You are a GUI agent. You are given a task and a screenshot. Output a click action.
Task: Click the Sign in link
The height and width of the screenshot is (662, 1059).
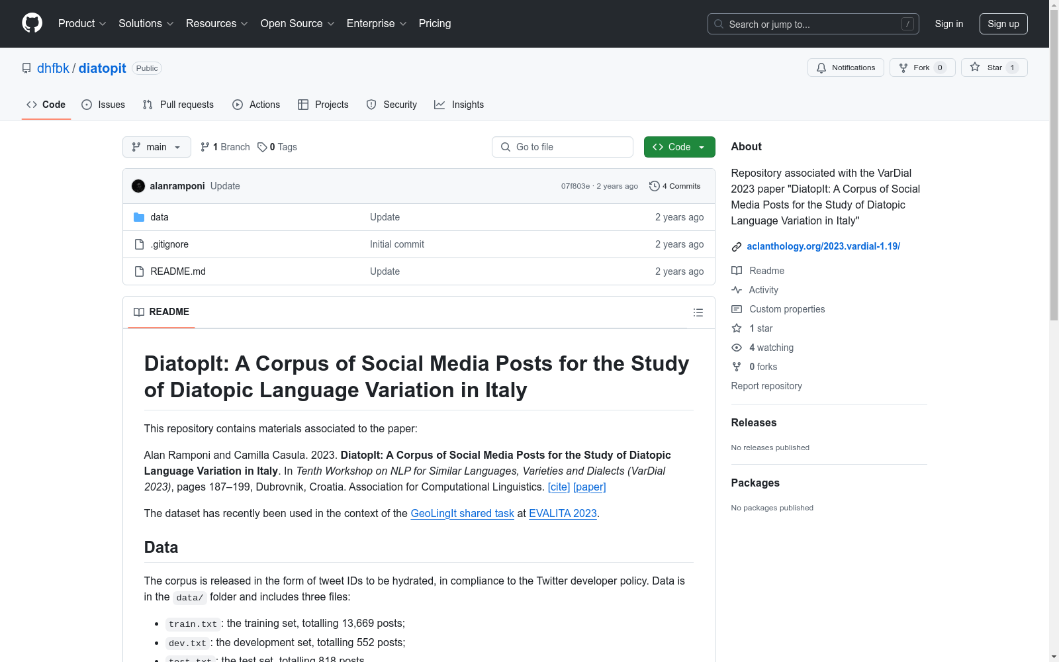click(949, 24)
